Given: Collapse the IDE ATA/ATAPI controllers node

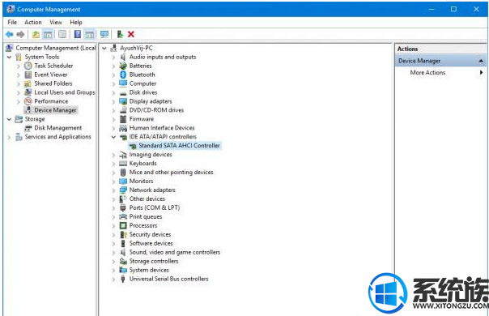Looking at the screenshot, I should coord(113,137).
